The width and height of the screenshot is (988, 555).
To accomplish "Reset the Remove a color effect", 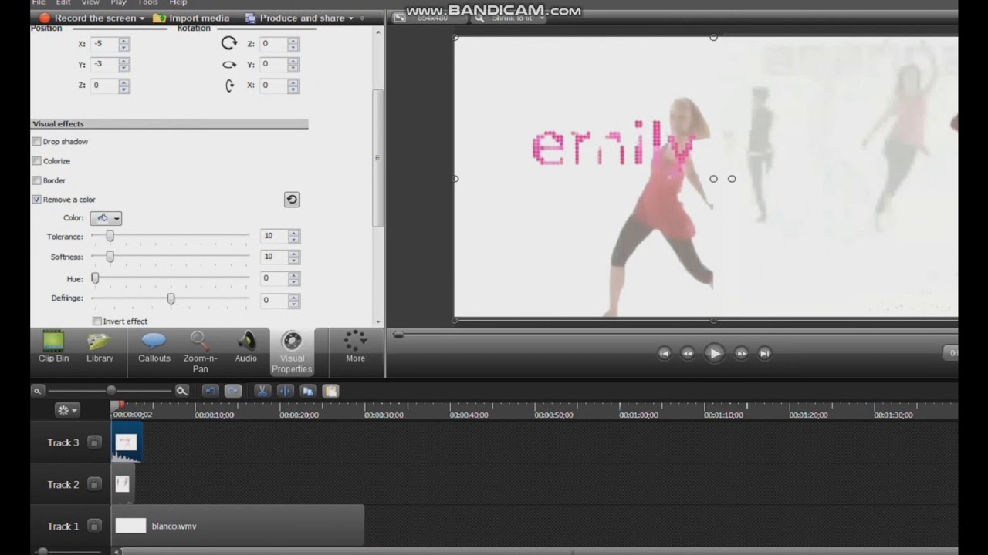I will coord(292,200).
